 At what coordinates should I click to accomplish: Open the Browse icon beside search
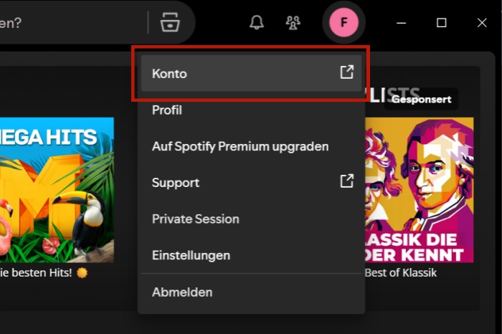[170, 22]
